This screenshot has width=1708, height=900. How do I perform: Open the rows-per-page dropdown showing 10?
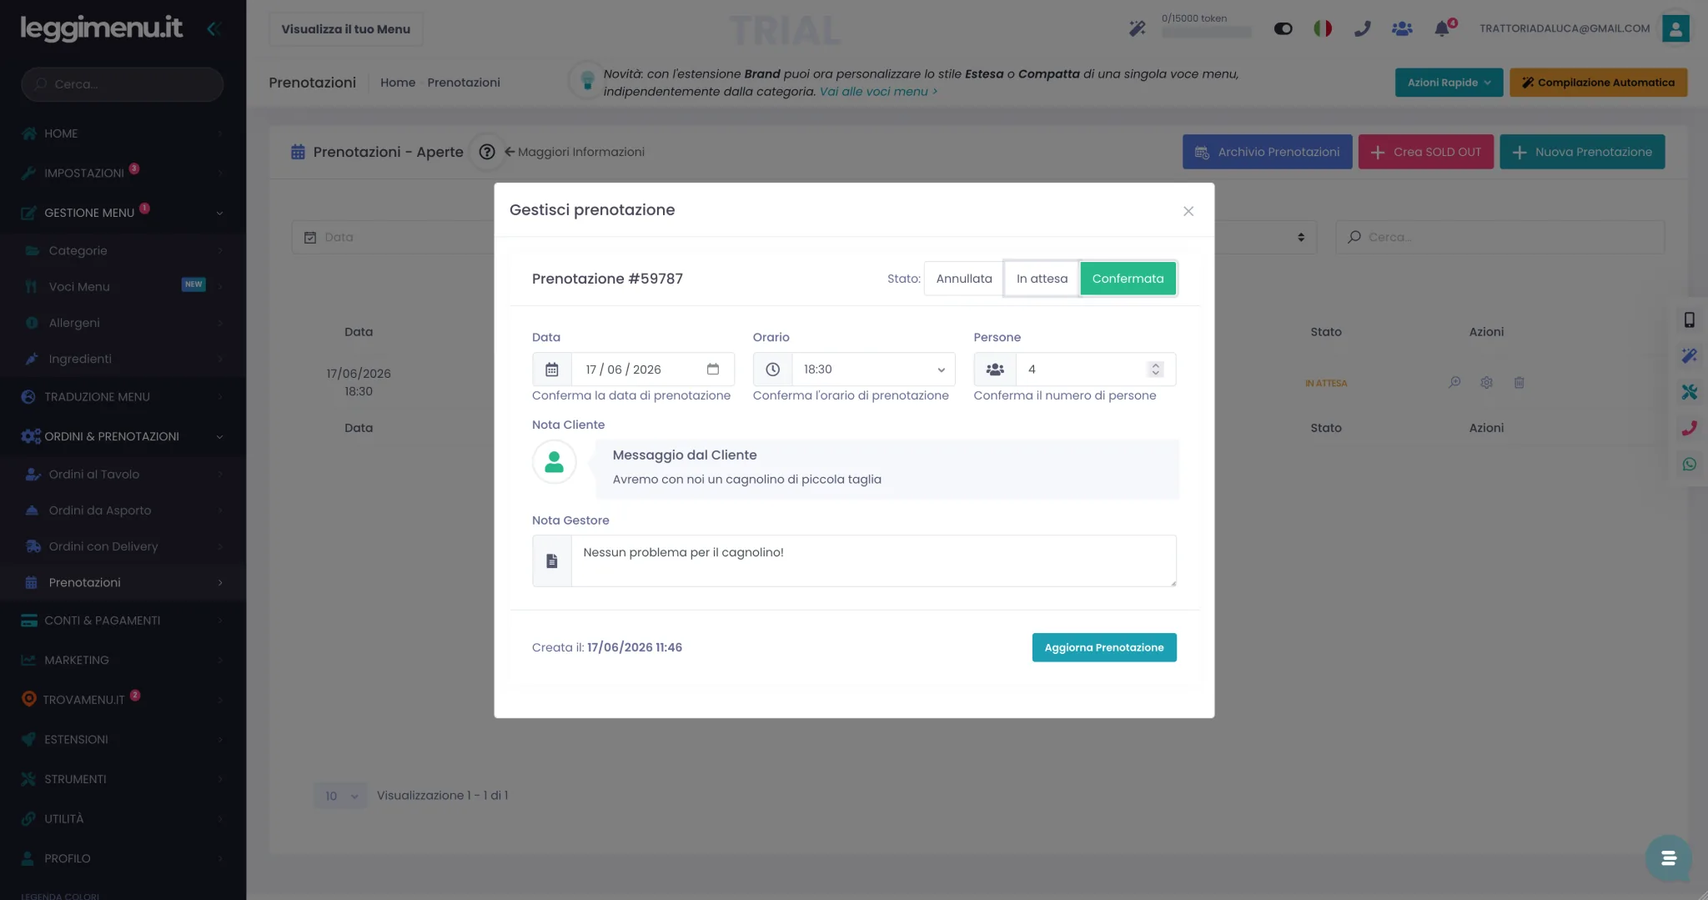click(340, 796)
